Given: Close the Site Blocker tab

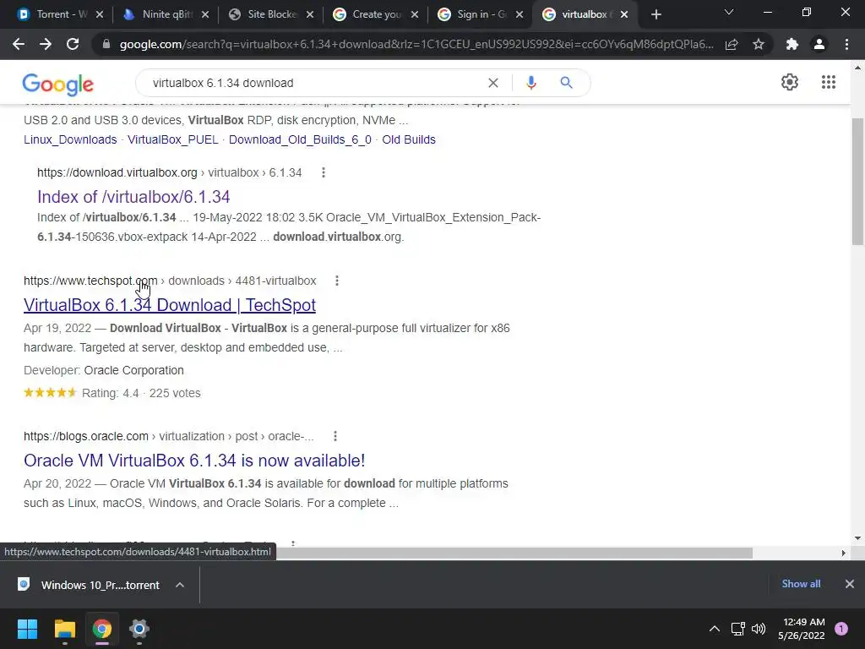Looking at the screenshot, I should coord(310,14).
